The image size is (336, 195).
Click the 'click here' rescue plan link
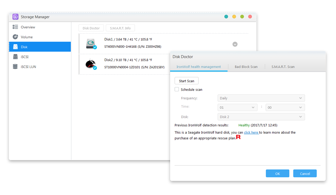click(x=251, y=133)
